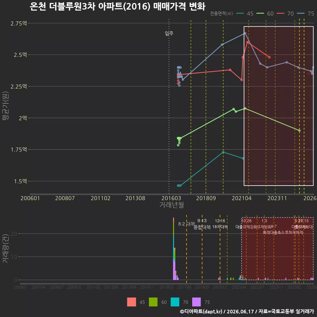Click the 10·26 policy date annotation
The height and width of the screenshot is (317, 317).
coord(246,221)
